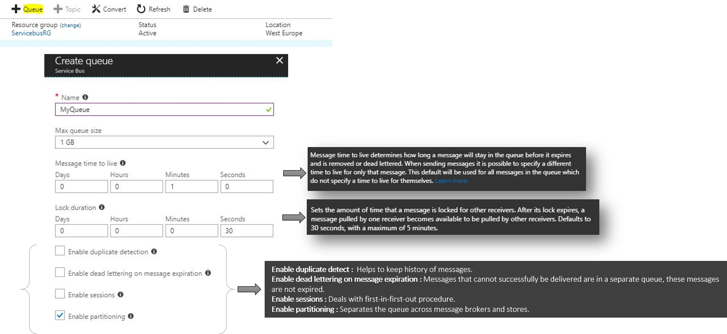Viewport: 727px width, 334px height.
Task: Click the Refresh arrow icon
Action: tap(141, 9)
